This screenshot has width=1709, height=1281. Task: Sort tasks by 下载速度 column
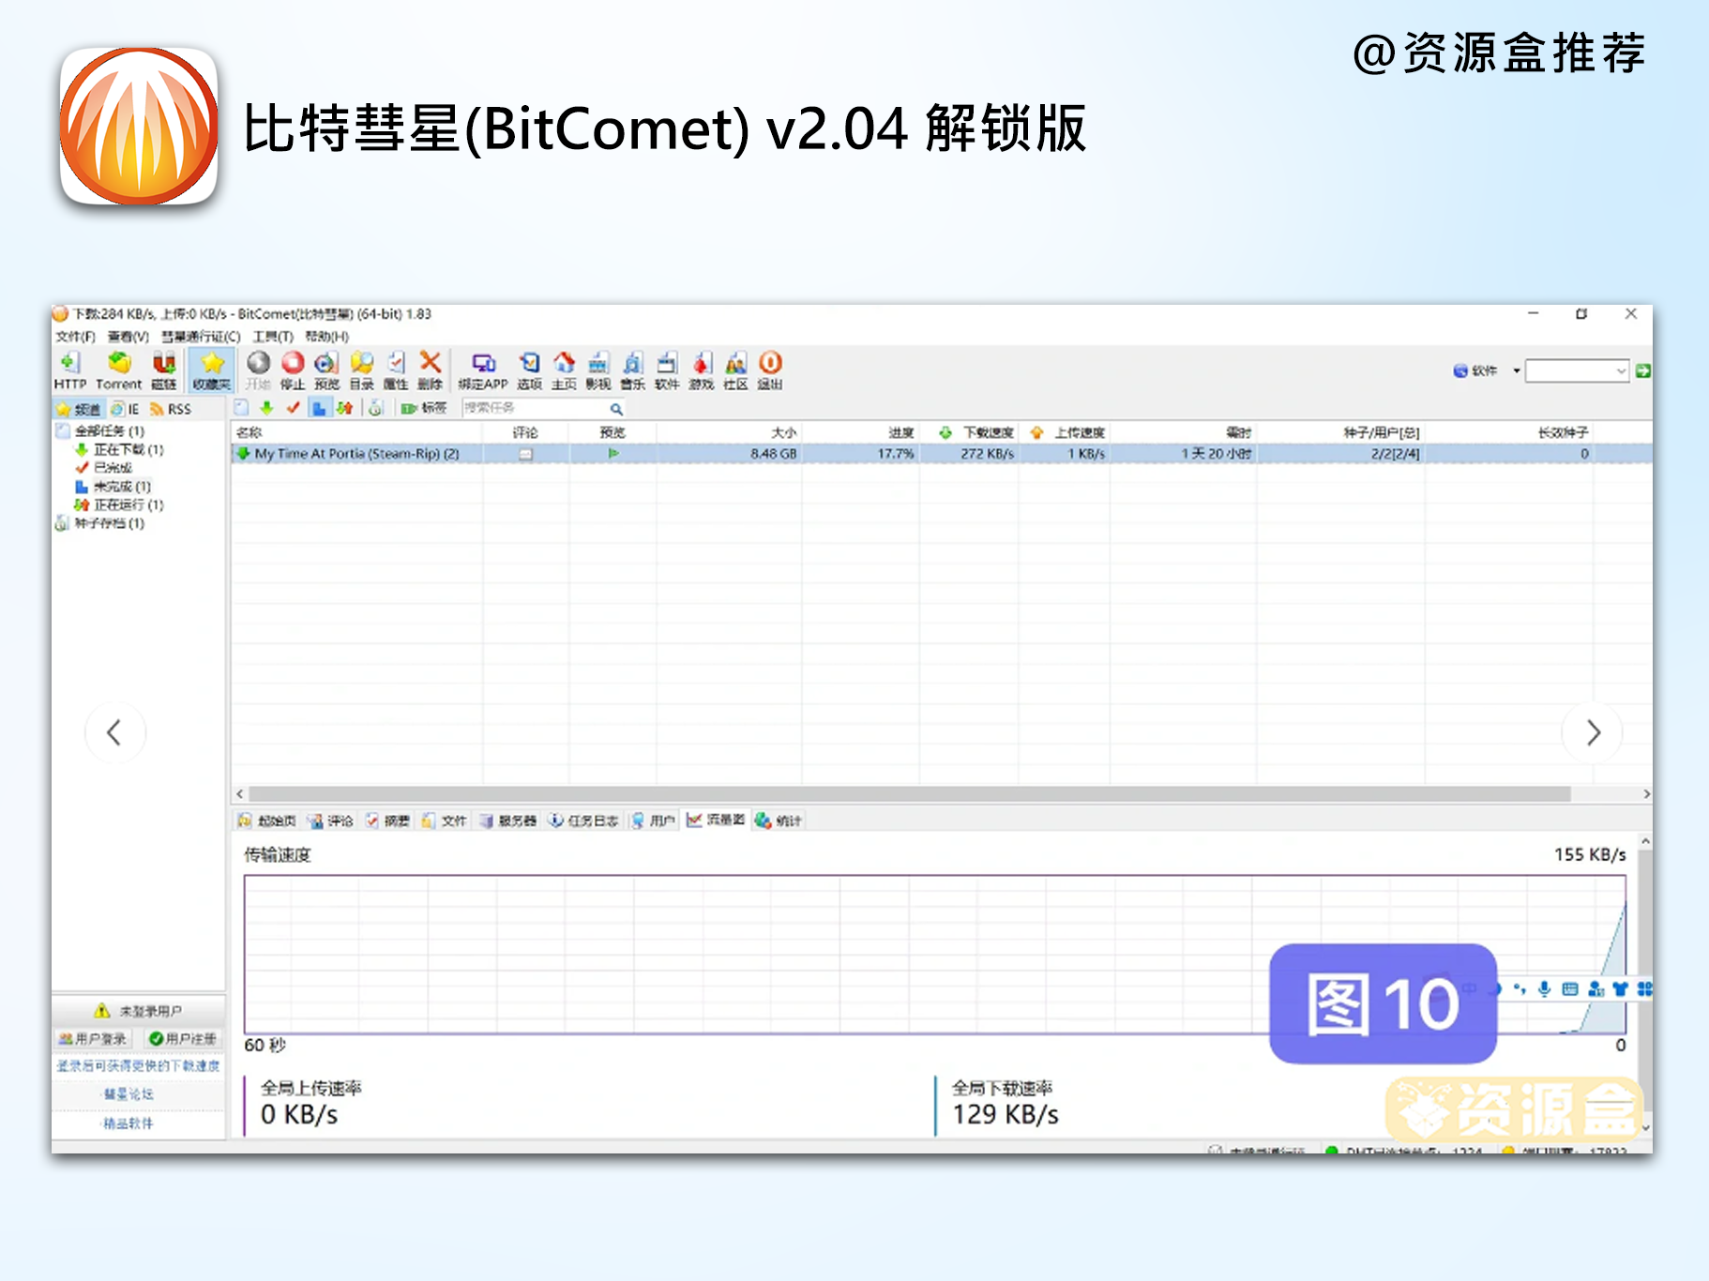click(x=975, y=432)
